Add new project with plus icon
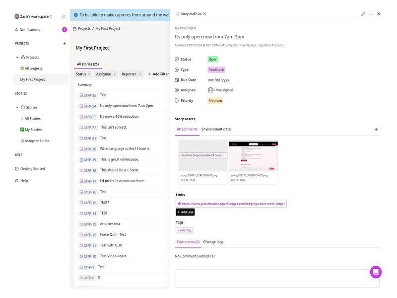397x298 pixels. pos(65,43)
